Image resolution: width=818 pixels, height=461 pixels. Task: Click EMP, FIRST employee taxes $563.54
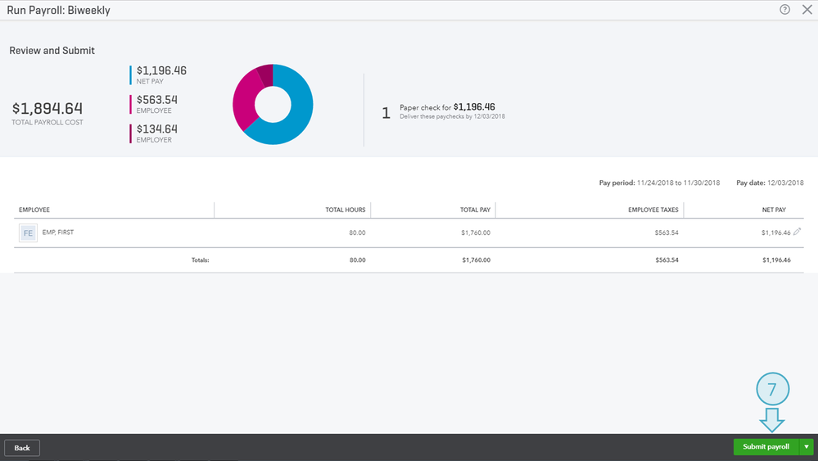click(667, 233)
